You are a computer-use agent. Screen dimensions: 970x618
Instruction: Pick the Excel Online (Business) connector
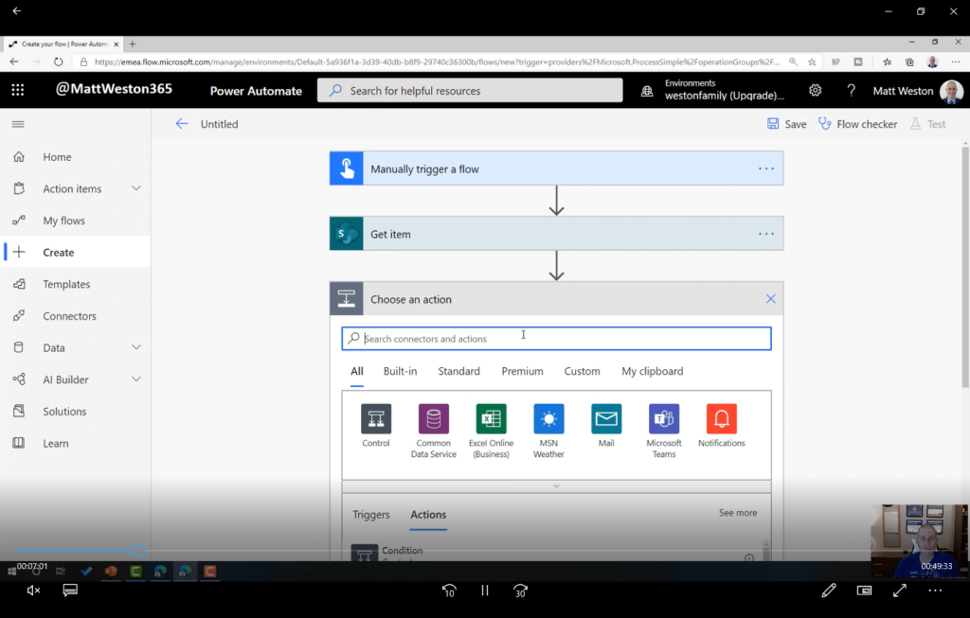pos(491,419)
